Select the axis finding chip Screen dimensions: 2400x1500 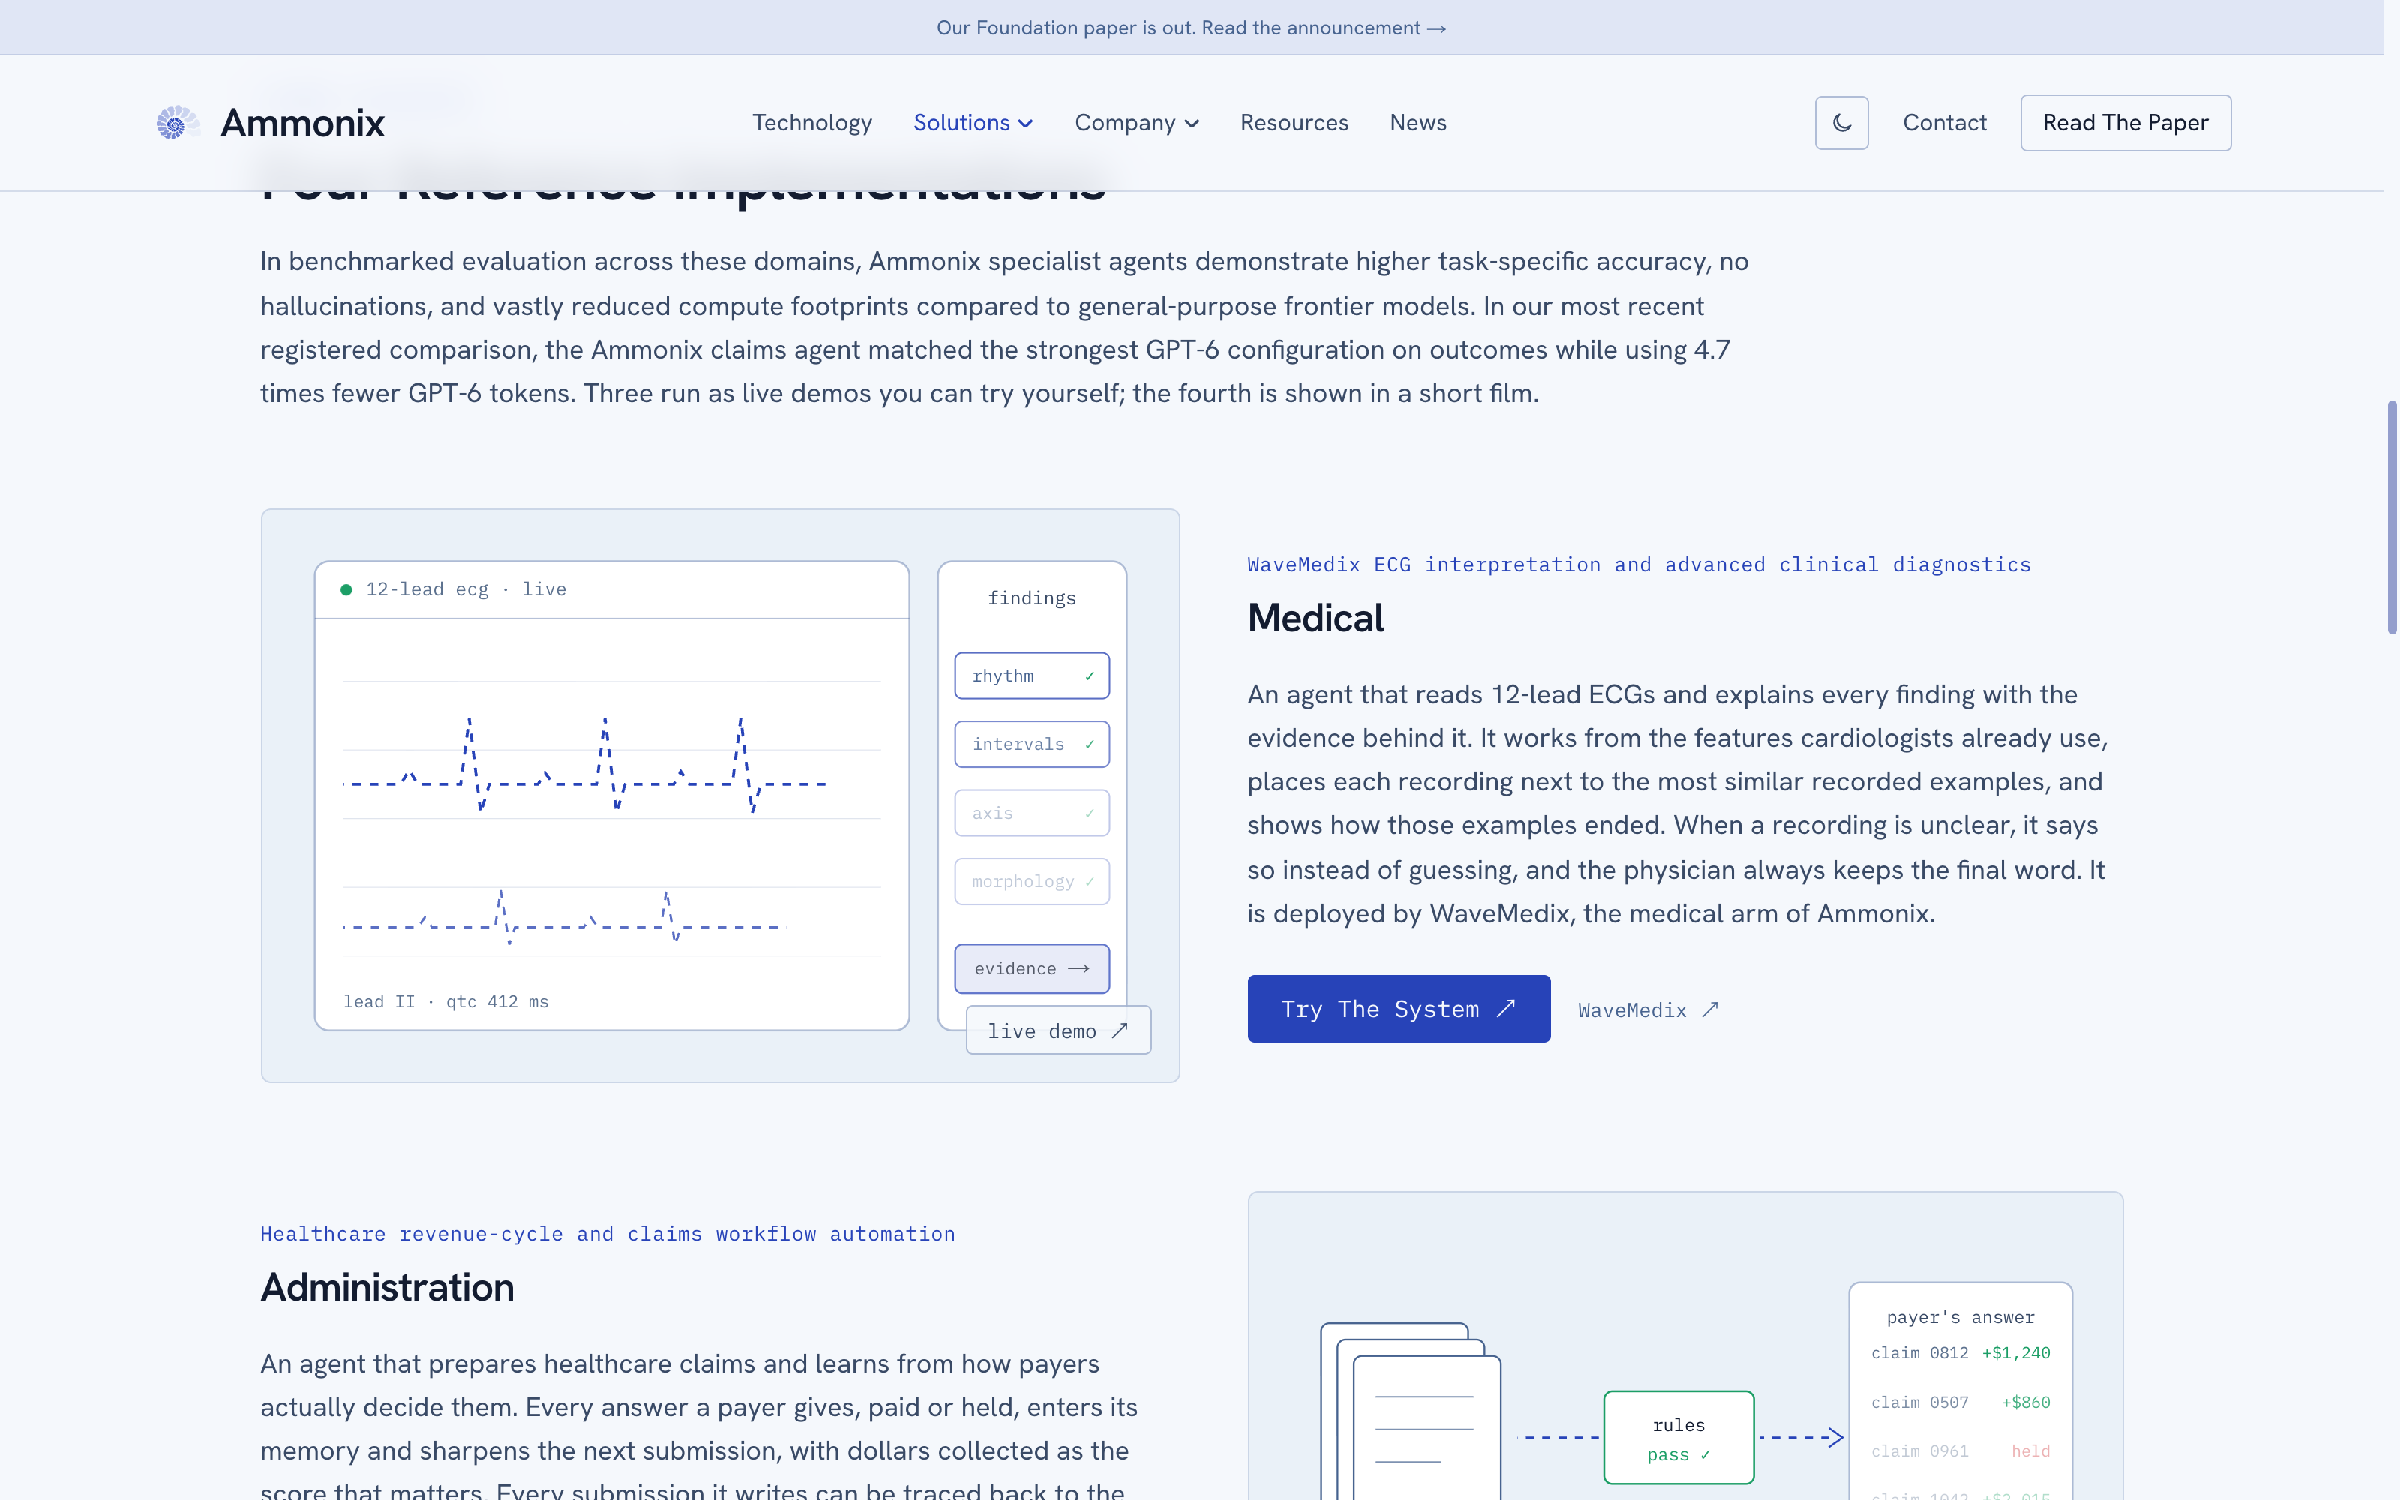tap(1031, 814)
